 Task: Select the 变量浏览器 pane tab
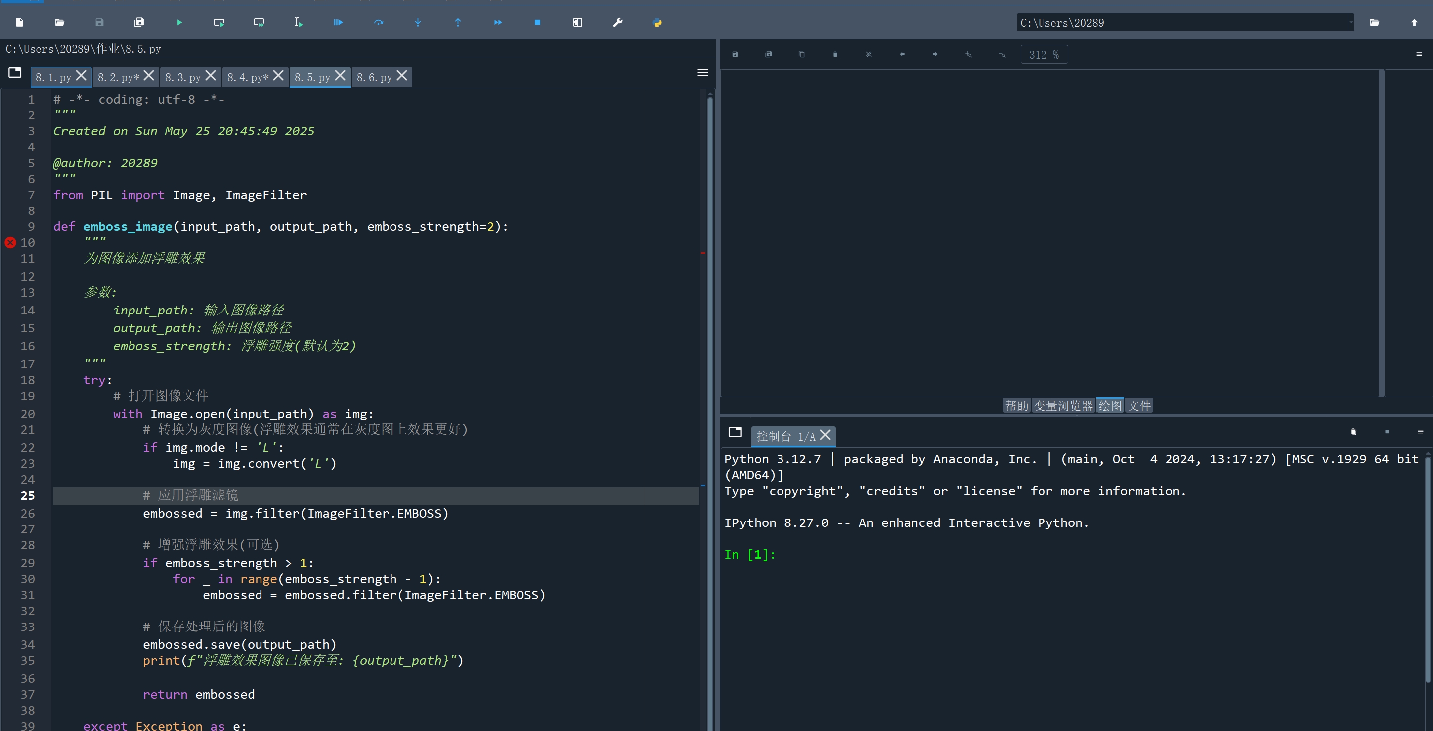click(1063, 405)
